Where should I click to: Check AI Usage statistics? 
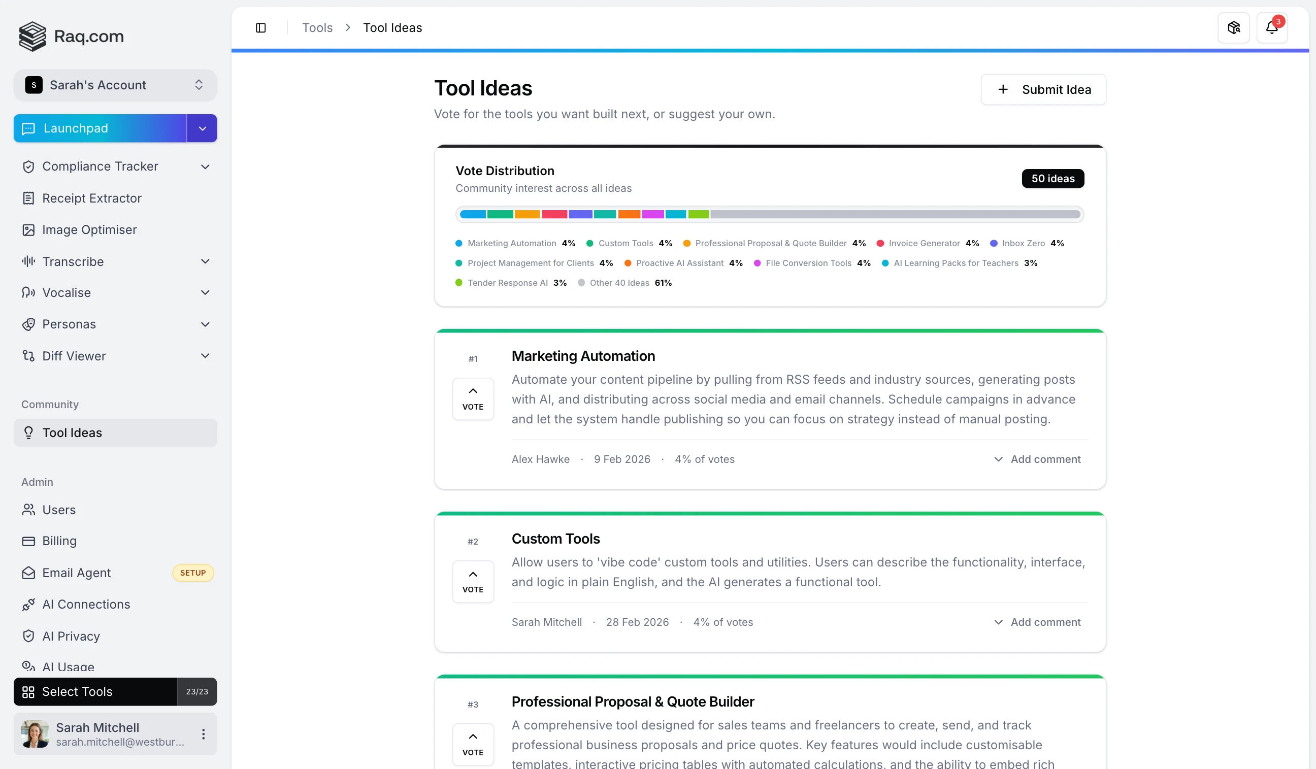click(67, 666)
